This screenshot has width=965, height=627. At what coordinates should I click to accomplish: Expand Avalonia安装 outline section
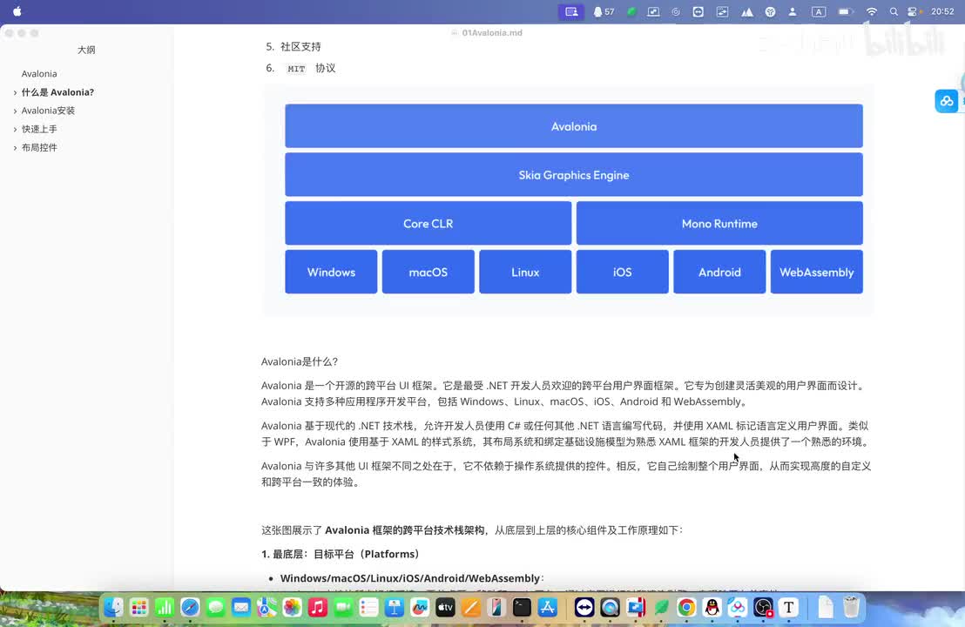pos(15,111)
